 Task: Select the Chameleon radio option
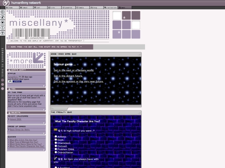56,143
